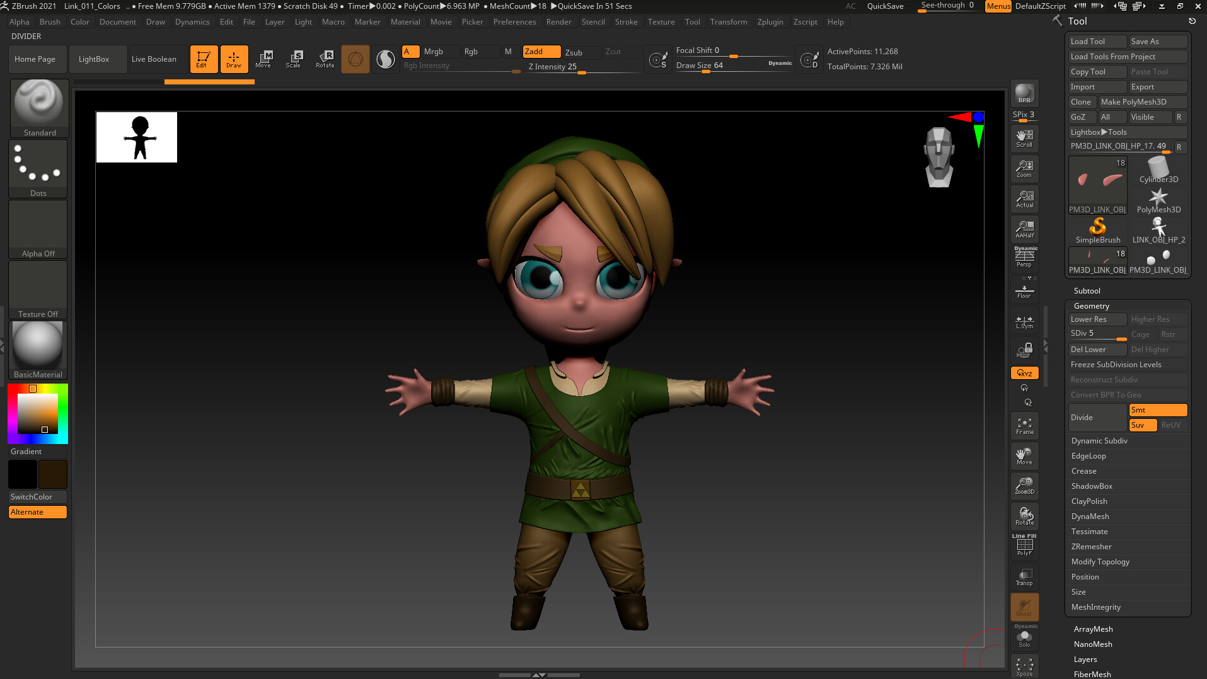Select the Rotate tool
Screen dimensions: 1207x679
point(325,59)
